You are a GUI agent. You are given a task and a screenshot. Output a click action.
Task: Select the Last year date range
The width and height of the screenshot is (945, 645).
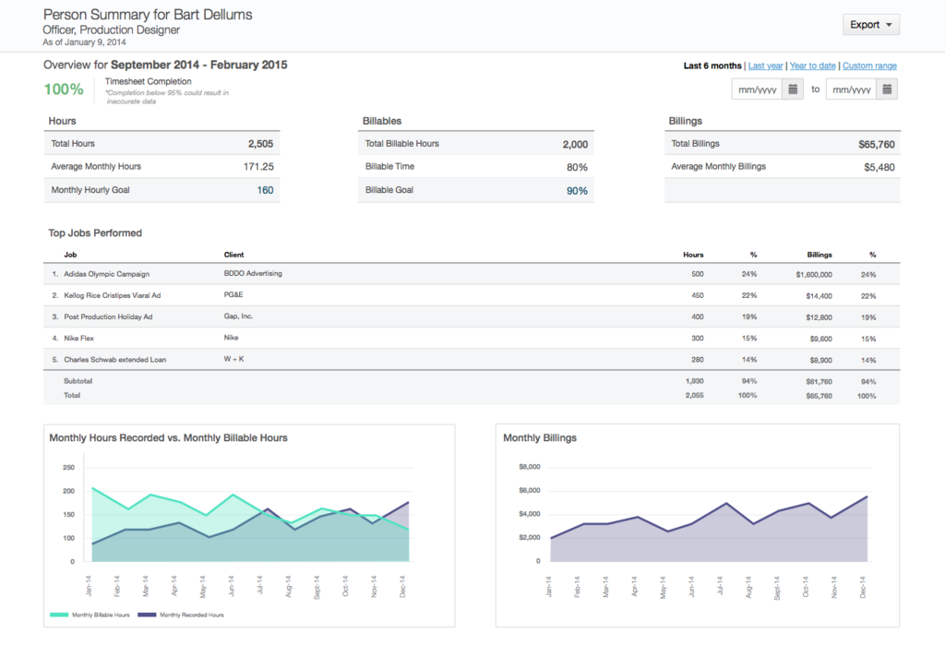tap(765, 66)
